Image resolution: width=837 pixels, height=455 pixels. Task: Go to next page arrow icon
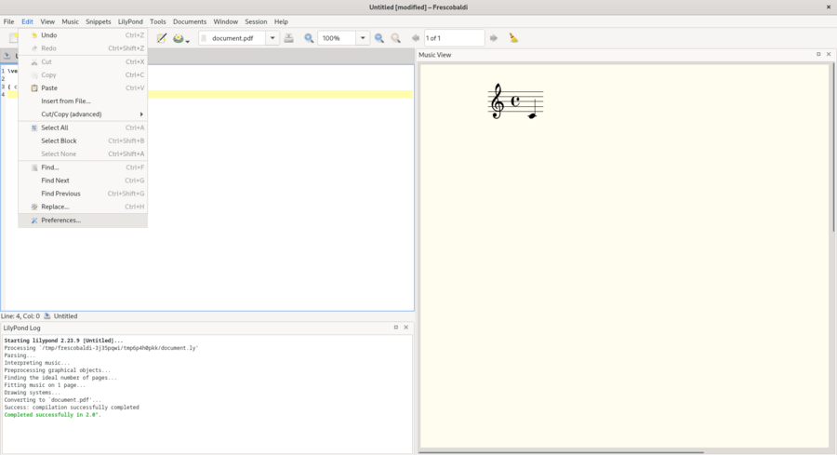pyautogui.click(x=494, y=38)
